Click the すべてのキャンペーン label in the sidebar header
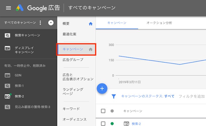206x126 pixels. click(x=20, y=23)
